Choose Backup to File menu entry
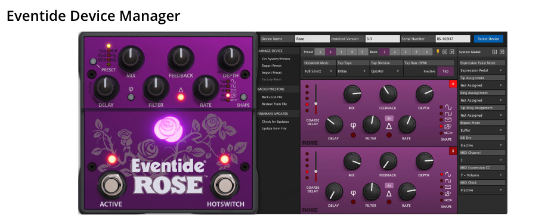Screen dimensions: 554x224 click(x=272, y=97)
